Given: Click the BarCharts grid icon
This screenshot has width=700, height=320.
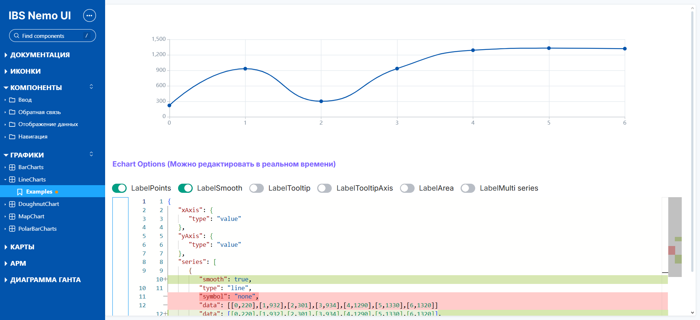Looking at the screenshot, I should point(12,167).
